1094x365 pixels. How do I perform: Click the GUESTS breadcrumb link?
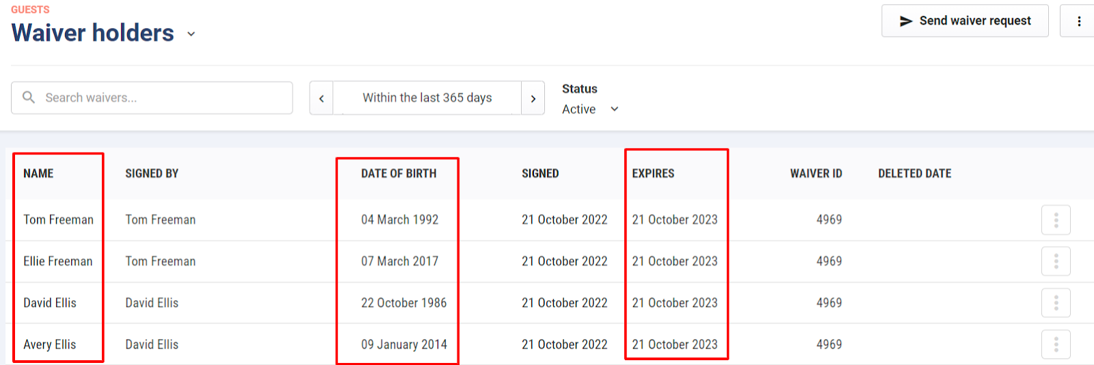(30, 10)
